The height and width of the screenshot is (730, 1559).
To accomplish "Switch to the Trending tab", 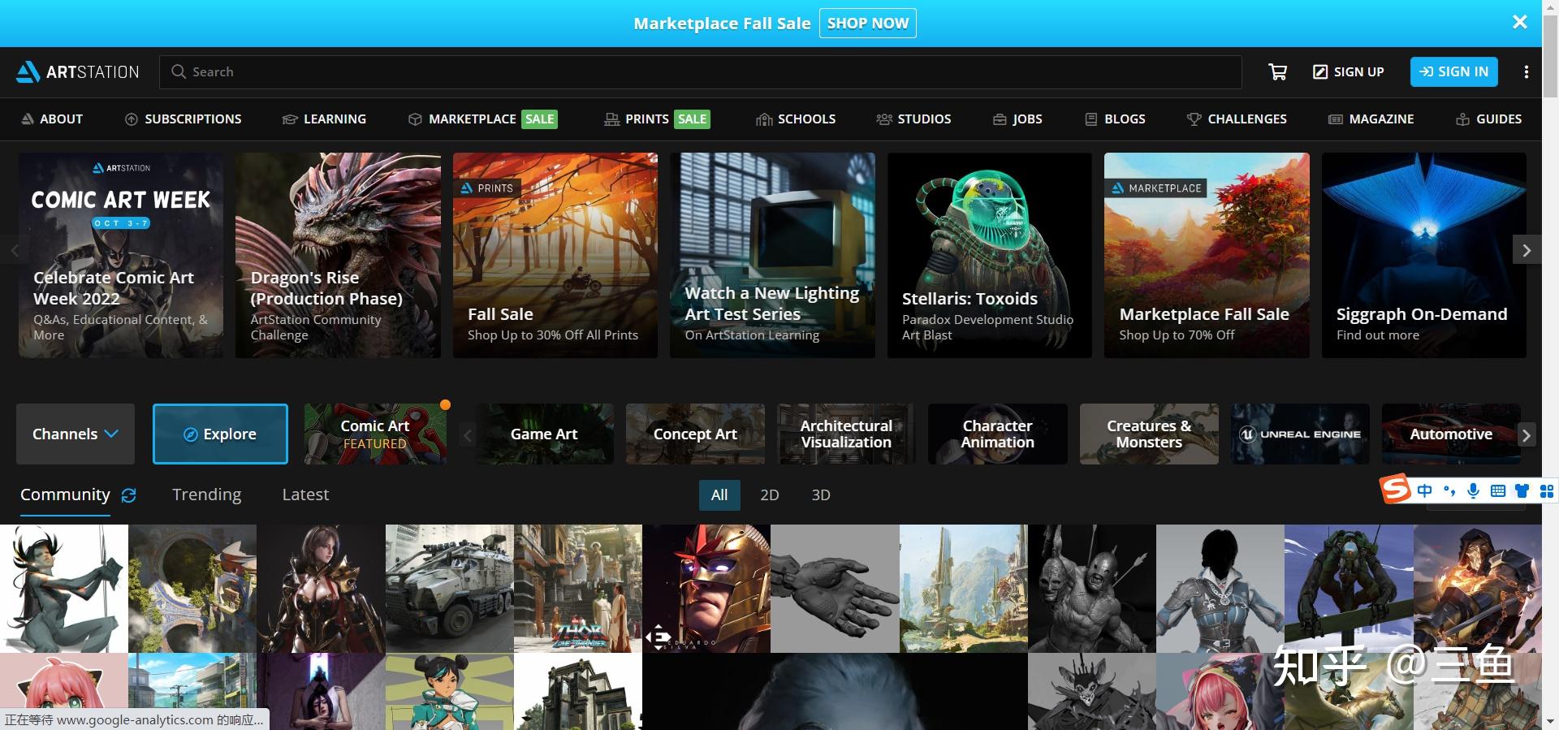I will pos(206,495).
